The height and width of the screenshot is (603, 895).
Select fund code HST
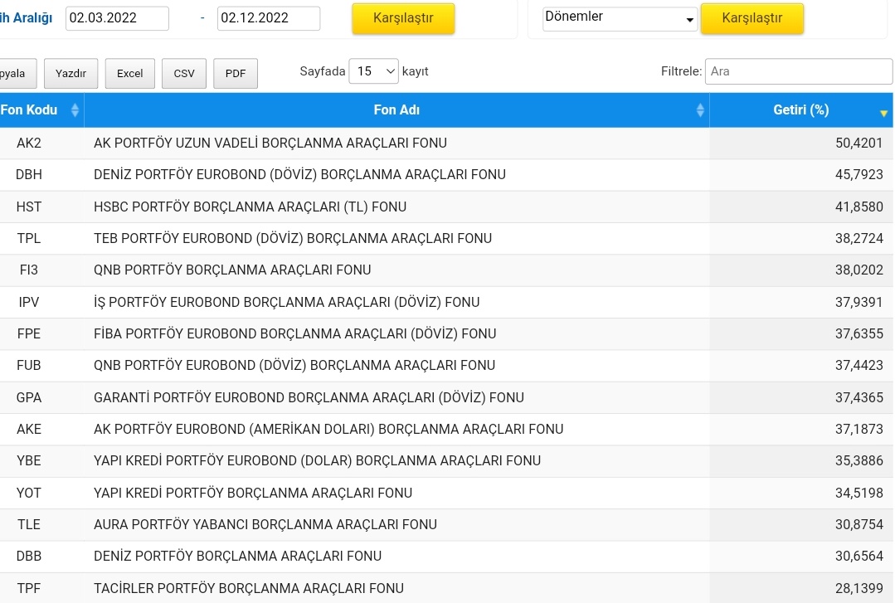pyautogui.click(x=28, y=207)
